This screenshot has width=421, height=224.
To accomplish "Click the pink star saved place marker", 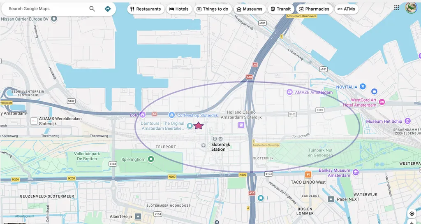I will tap(199, 126).
